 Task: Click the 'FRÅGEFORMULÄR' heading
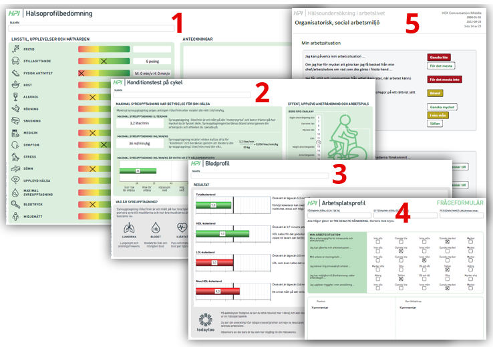point(460,203)
